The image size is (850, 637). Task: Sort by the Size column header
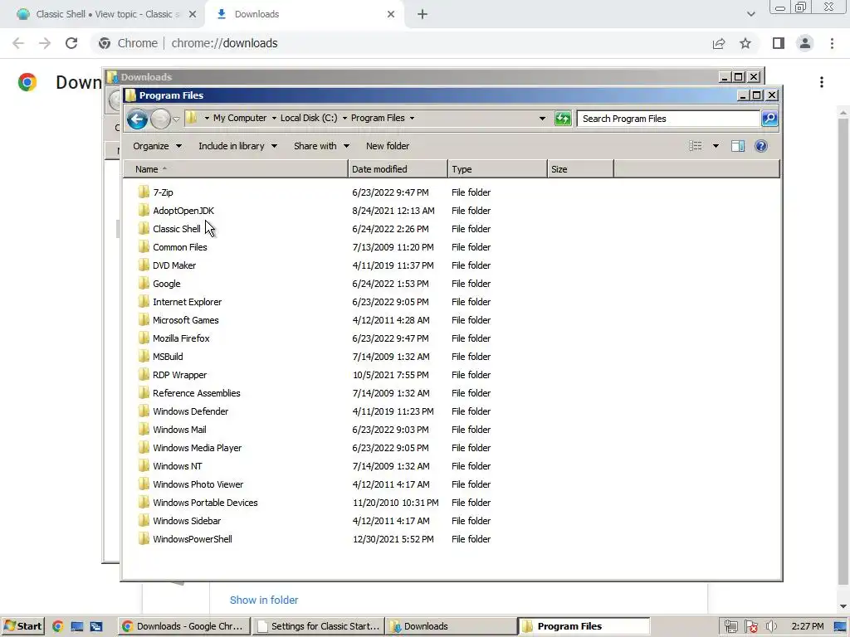(x=580, y=169)
